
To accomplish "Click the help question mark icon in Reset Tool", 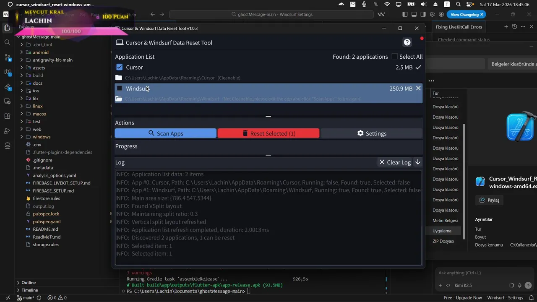I will [407, 42].
